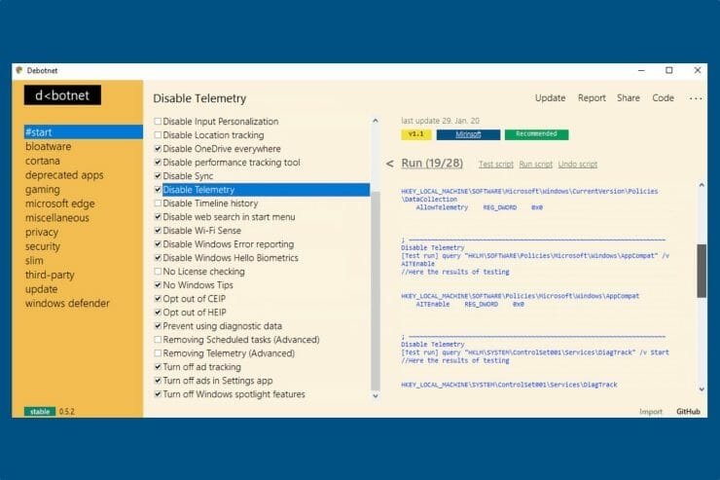Uncheck Disable Windows Error reporting
This screenshot has width=720, height=480.
tap(158, 244)
